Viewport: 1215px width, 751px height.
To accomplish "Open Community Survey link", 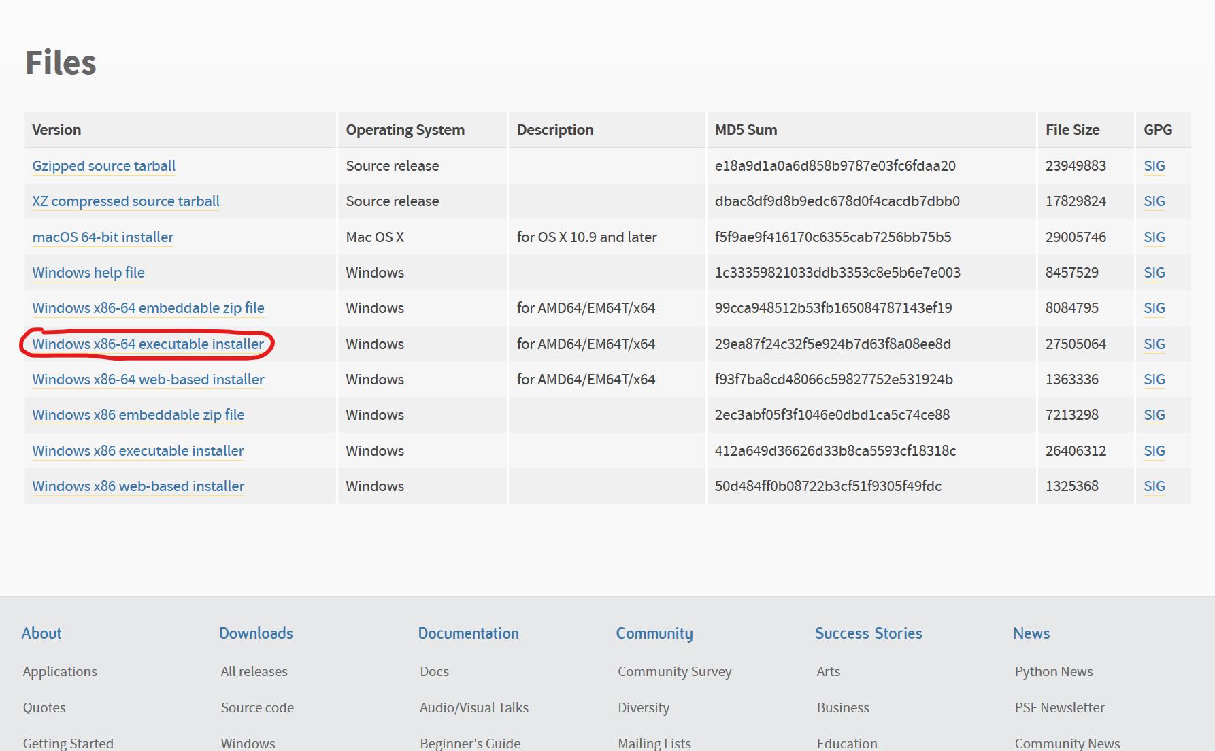I will pyautogui.click(x=675, y=671).
